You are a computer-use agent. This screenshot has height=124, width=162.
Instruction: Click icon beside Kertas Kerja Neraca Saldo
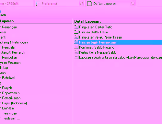tap(76, 52)
